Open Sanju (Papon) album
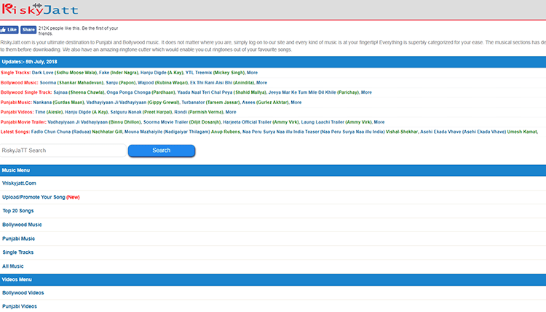This screenshot has width=546, height=312. click(120, 83)
